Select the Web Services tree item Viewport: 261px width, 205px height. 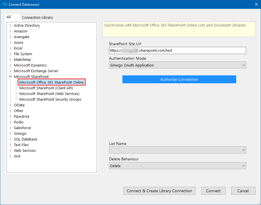click(x=25, y=151)
